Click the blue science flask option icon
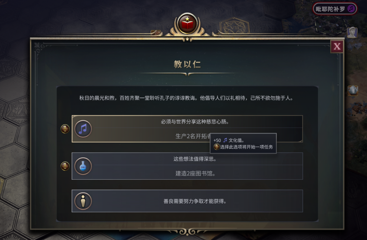 pyautogui.click(x=83, y=166)
